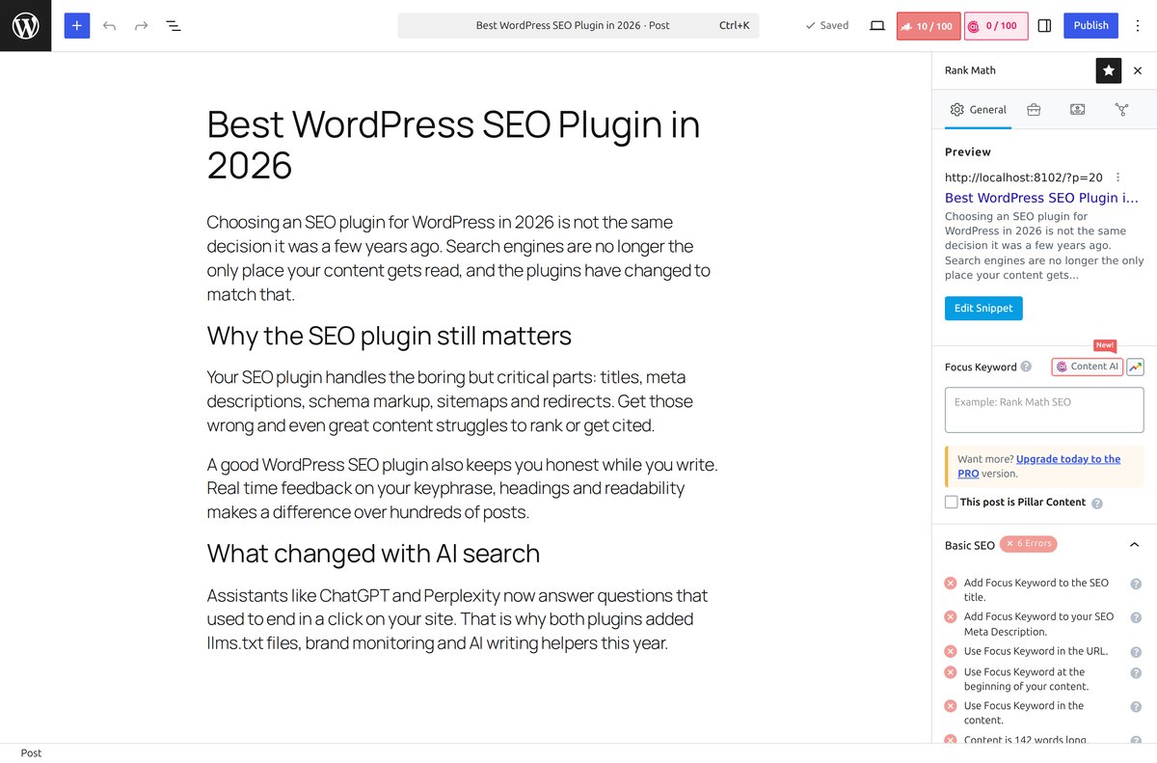Image resolution: width=1157 pixels, height=763 pixels.
Task: Launch the Content AI button
Action: [x=1088, y=367]
